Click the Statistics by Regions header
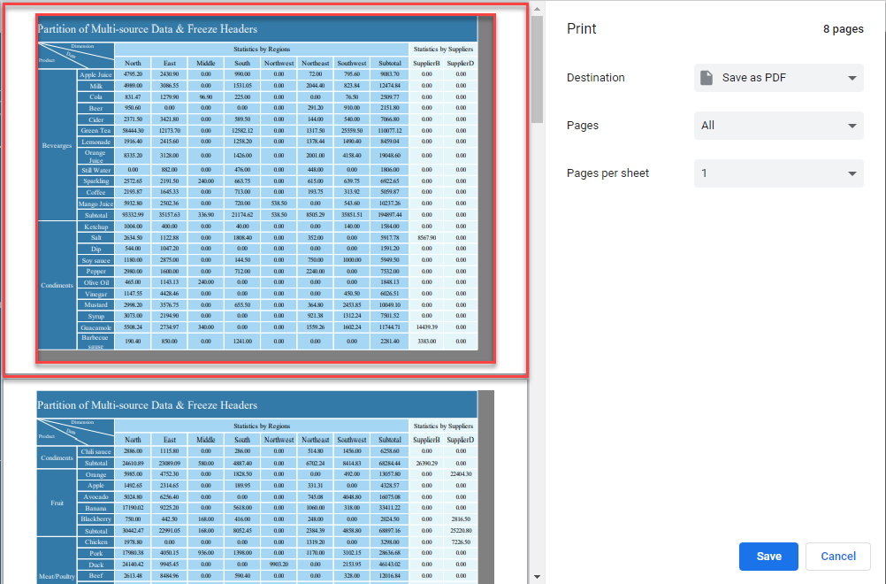The height and width of the screenshot is (584, 886). 261,50
